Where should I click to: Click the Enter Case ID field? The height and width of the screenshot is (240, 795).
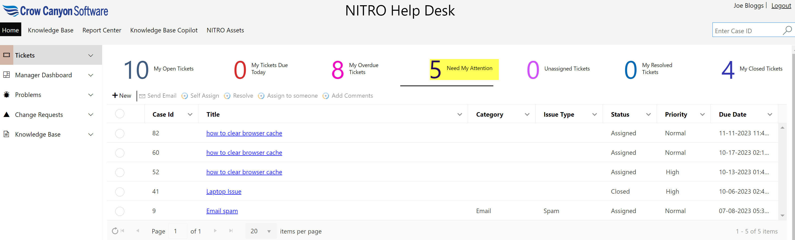click(x=747, y=31)
